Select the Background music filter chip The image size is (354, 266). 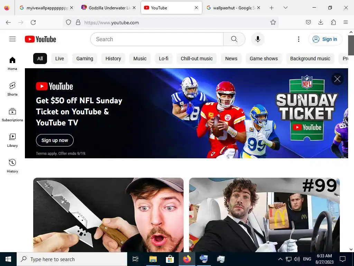click(310, 59)
